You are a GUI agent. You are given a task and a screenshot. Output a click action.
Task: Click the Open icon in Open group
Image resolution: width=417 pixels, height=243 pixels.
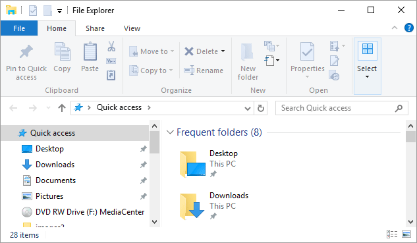[x=334, y=46]
